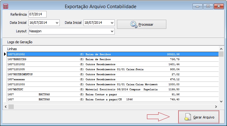Open the first Data Inicial dropdown 16/07/2014
This screenshot has height=126, width=227.
pyautogui.click(x=57, y=23)
